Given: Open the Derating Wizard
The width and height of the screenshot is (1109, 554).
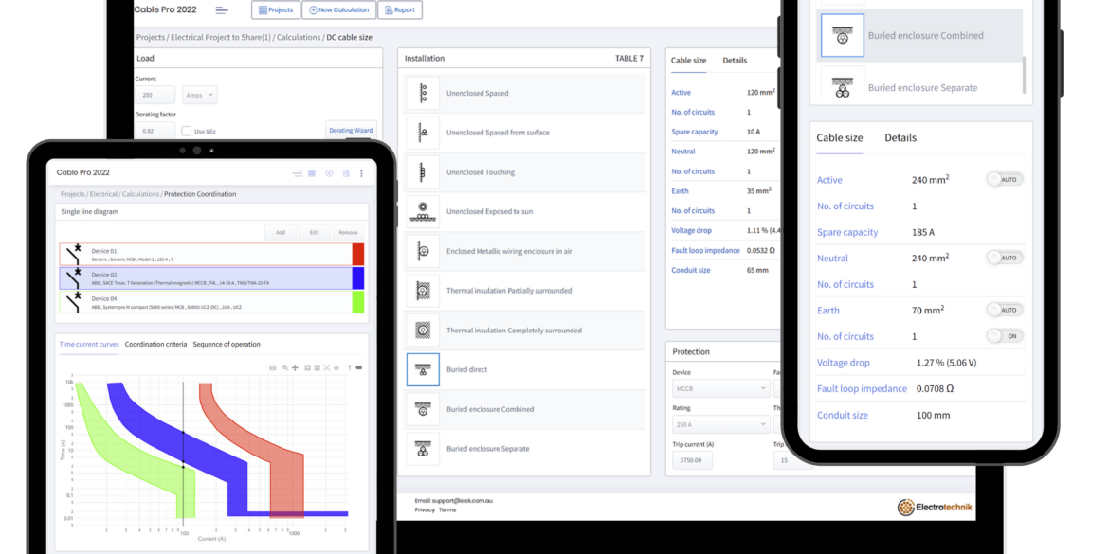Looking at the screenshot, I should point(351,130).
